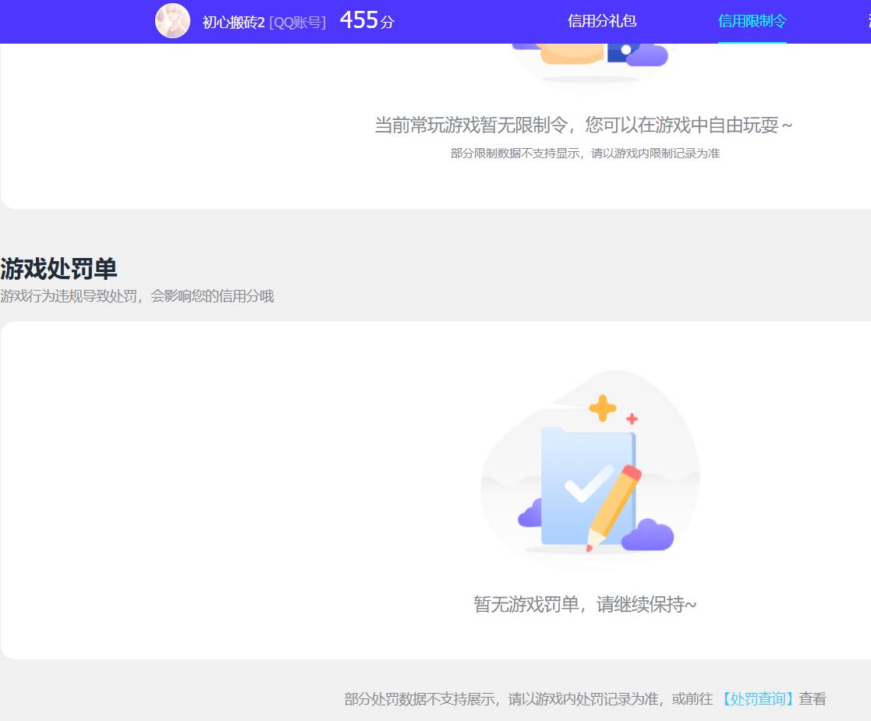Click the 当前常玩游戏暂无限制令 status message
Screen dimensions: 871x721
pos(583,125)
